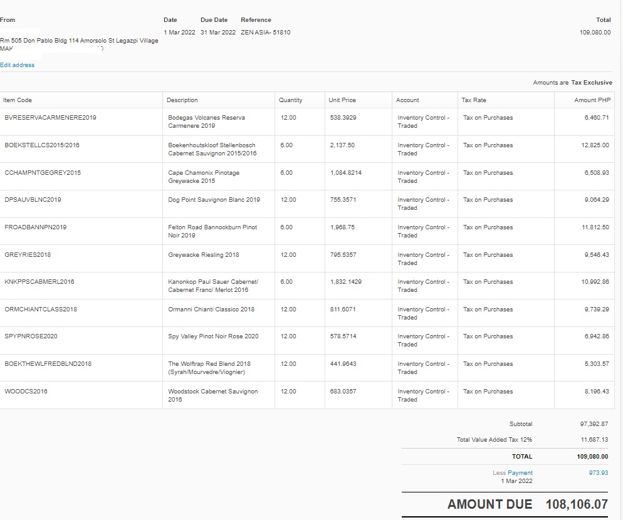Select item code ORMCHIANTCLASS2018

41,309
